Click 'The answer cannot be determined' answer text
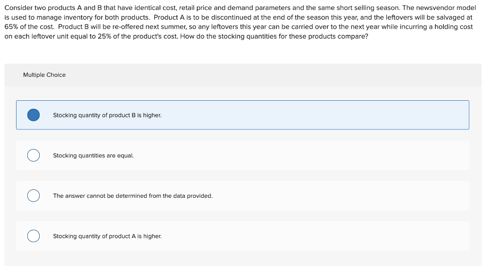The image size is (483, 266). click(x=133, y=195)
